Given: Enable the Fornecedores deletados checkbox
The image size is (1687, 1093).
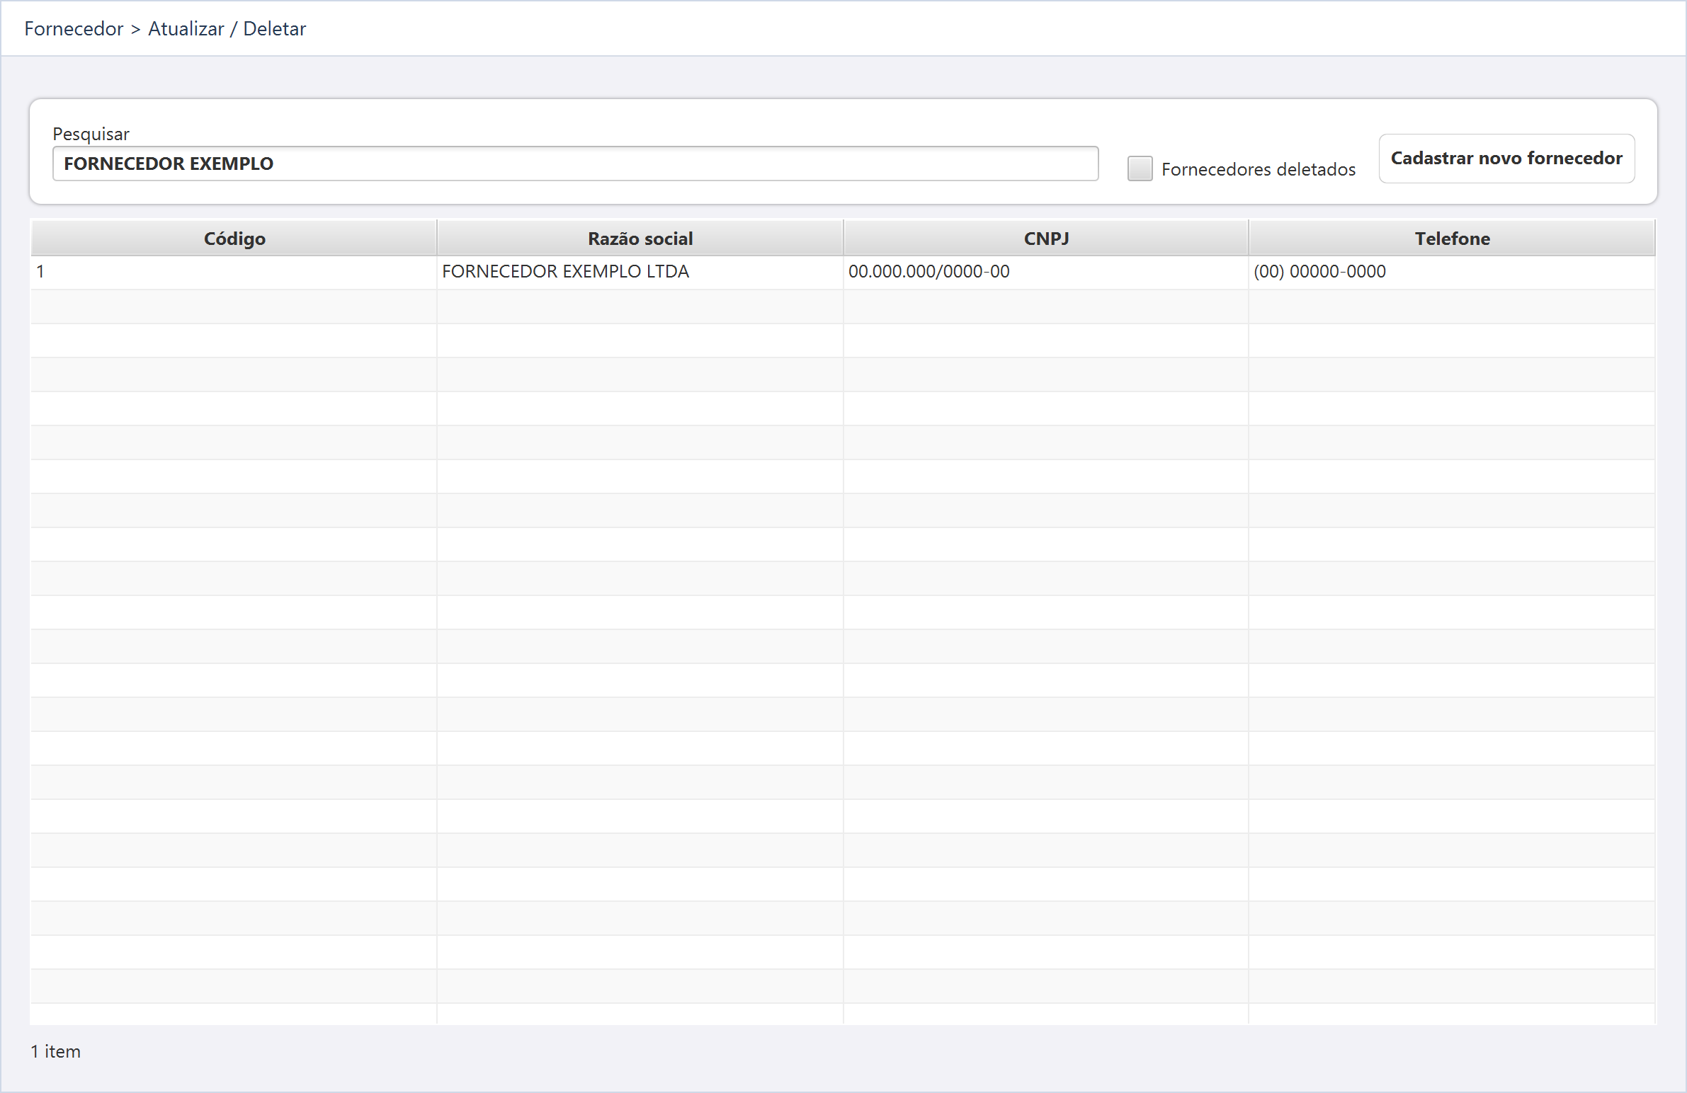Looking at the screenshot, I should [1139, 168].
